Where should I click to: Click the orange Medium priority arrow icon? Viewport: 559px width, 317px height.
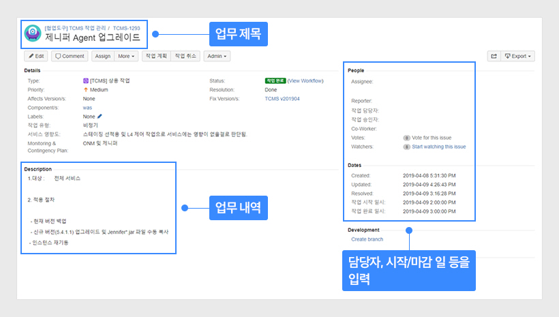[85, 89]
